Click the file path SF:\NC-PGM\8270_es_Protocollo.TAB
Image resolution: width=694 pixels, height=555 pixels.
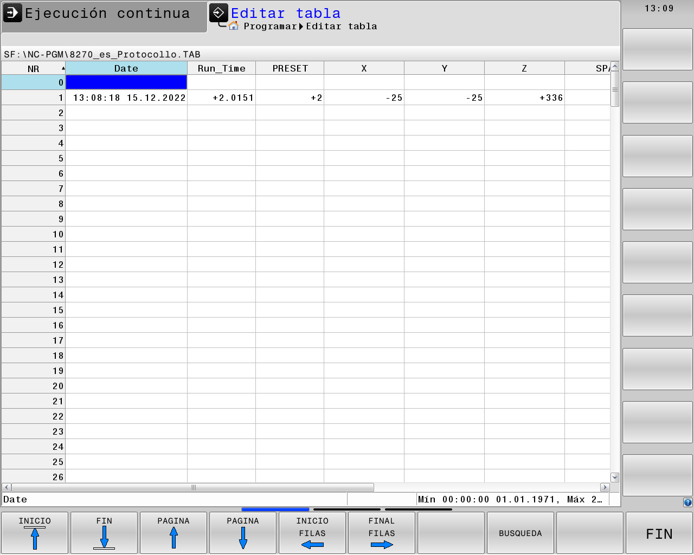pyautogui.click(x=102, y=54)
